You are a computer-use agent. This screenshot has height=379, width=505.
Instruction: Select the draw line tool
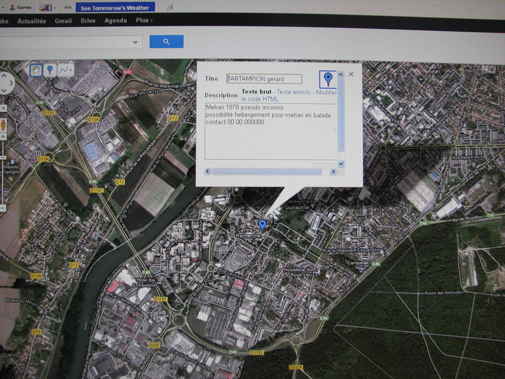pos(66,70)
